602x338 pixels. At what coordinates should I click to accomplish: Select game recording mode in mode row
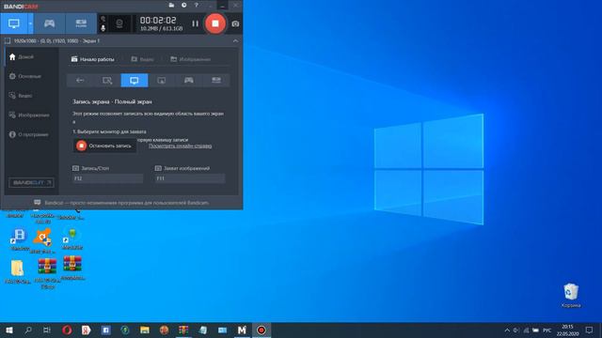(x=189, y=80)
